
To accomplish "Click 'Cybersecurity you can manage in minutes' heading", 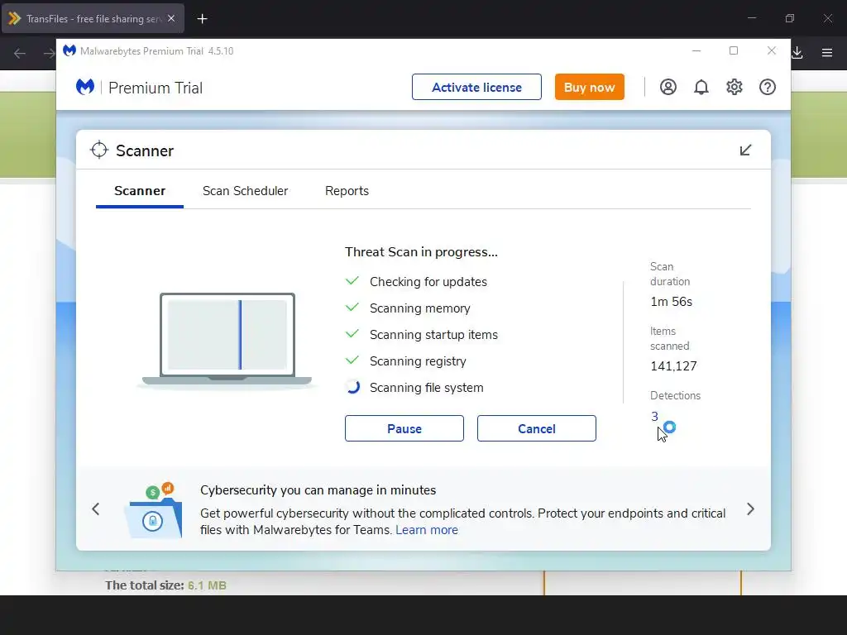I will click(318, 490).
